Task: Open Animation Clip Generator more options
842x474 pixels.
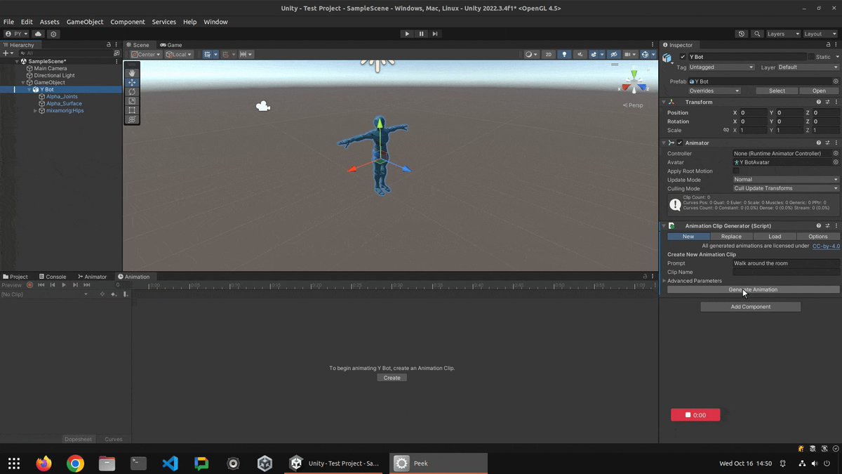Action: coord(836,226)
